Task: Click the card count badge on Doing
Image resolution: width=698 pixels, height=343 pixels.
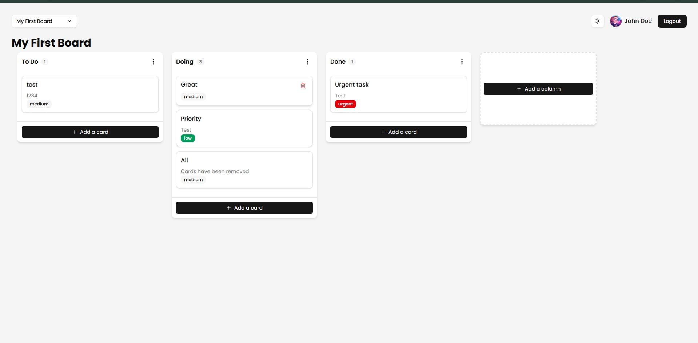Action: pyautogui.click(x=200, y=61)
